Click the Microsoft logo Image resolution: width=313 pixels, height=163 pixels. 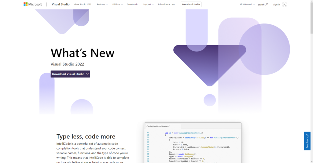(x=33, y=4)
